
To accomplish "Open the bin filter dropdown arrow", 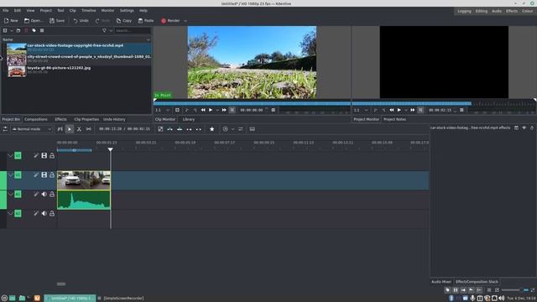I will [x=111, y=30].
